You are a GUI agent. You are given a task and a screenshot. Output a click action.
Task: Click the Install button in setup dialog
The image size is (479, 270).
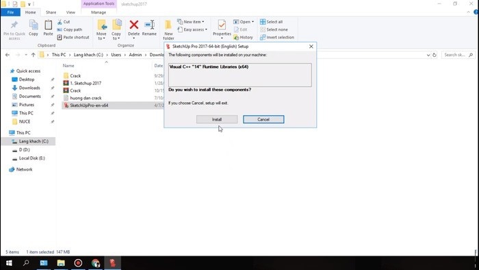pos(217,119)
